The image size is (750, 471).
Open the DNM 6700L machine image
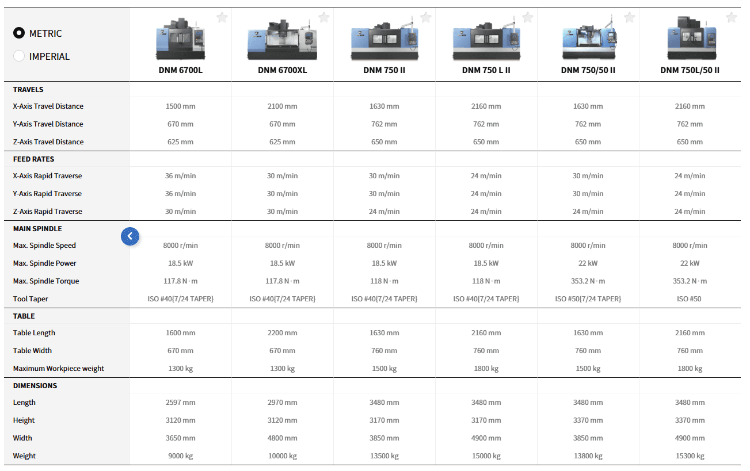(180, 40)
